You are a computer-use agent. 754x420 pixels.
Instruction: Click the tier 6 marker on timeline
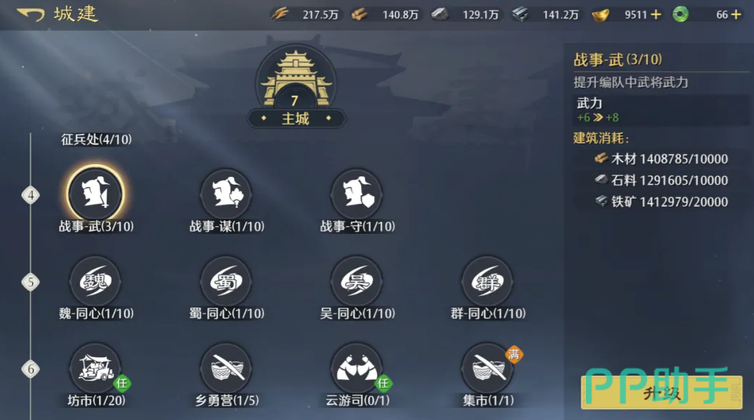(31, 369)
